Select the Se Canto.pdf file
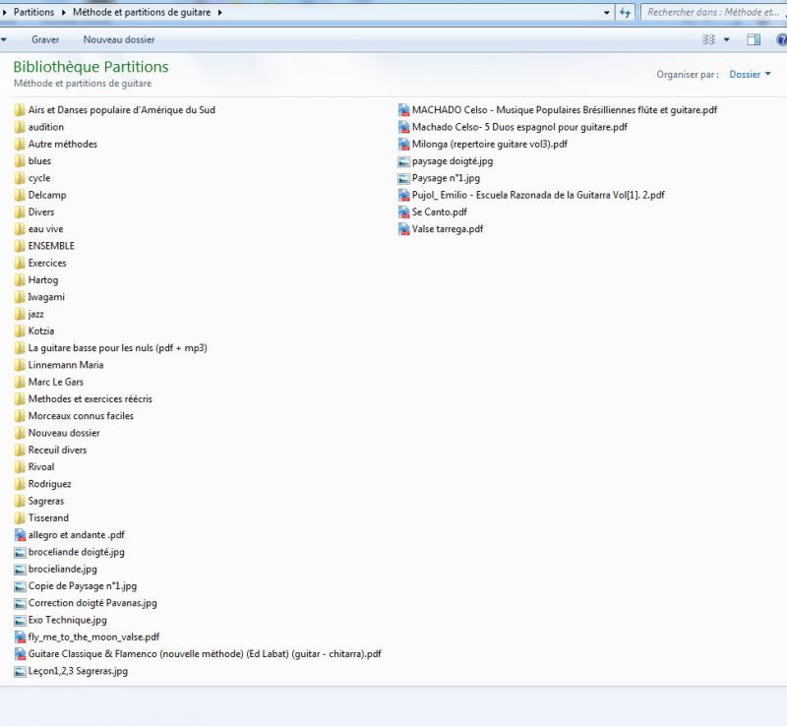Image resolution: width=787 pixels, height=726 pixels. coord(439,212)
